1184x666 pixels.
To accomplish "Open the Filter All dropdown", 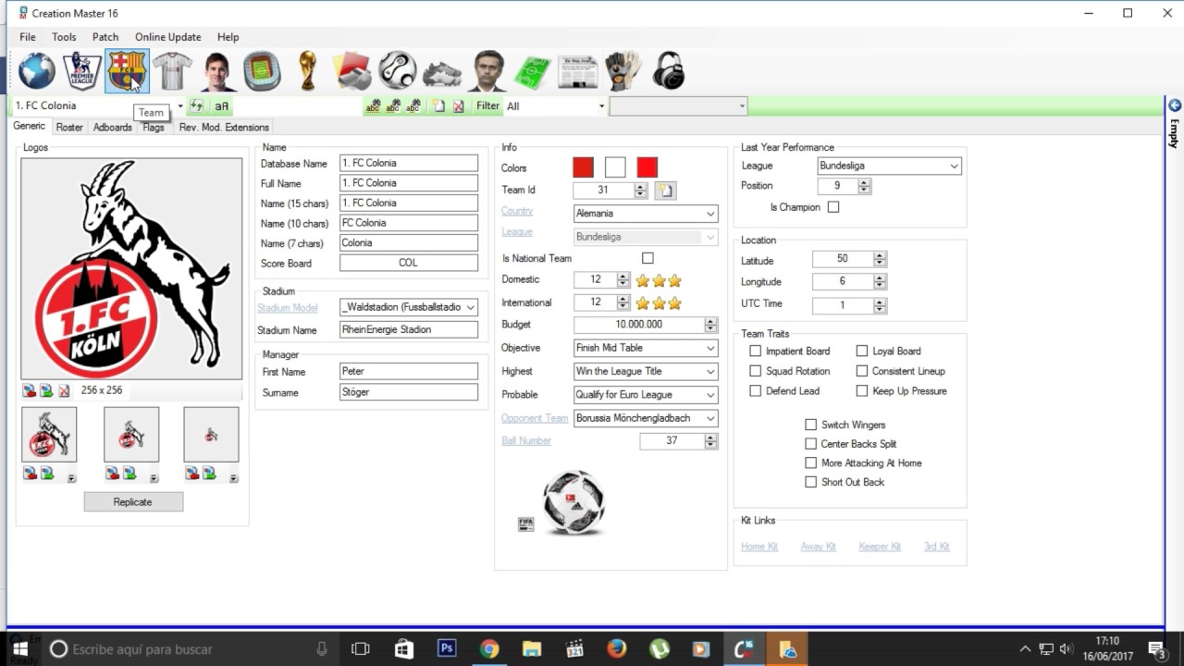I will point(601,106).
